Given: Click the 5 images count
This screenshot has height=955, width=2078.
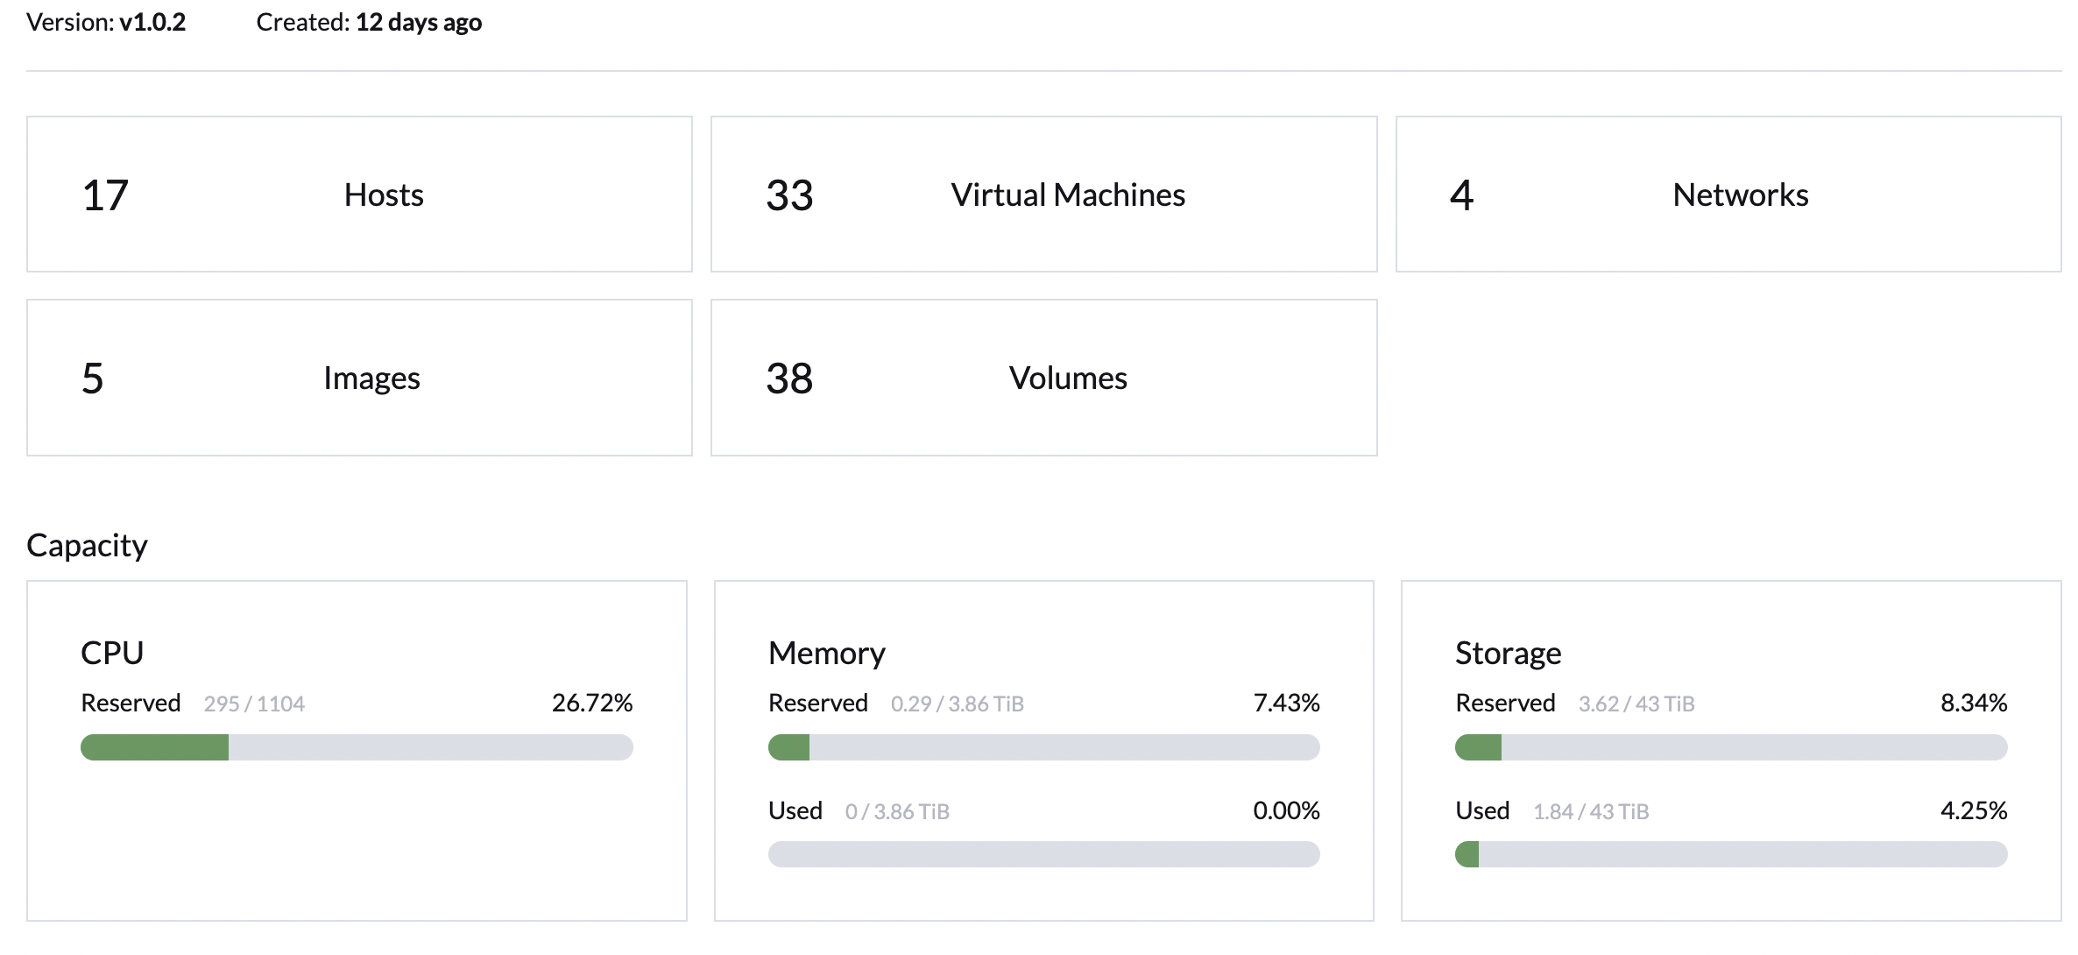Looking at the screenshot, I should [92, 378].
